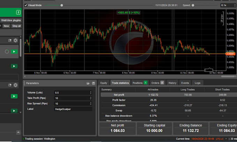The image size is (237, 142).
Task: Select the Commission row label
Action: tap(119, 105)
